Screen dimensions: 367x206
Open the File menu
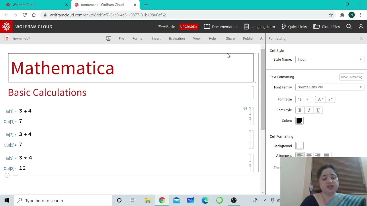tap(121, 38)
